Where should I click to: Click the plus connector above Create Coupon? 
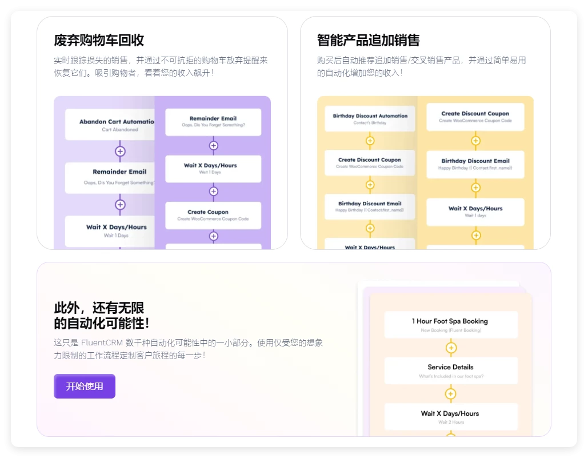pyautogui.click(x=213, y=192)
